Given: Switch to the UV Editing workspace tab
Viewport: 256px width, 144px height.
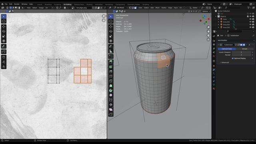Looking at the screenshot, I should pos(68,4).
